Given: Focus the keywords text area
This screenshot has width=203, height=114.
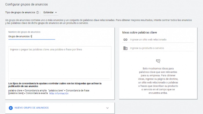Looking at the screenshot, I should pos(60,63).
